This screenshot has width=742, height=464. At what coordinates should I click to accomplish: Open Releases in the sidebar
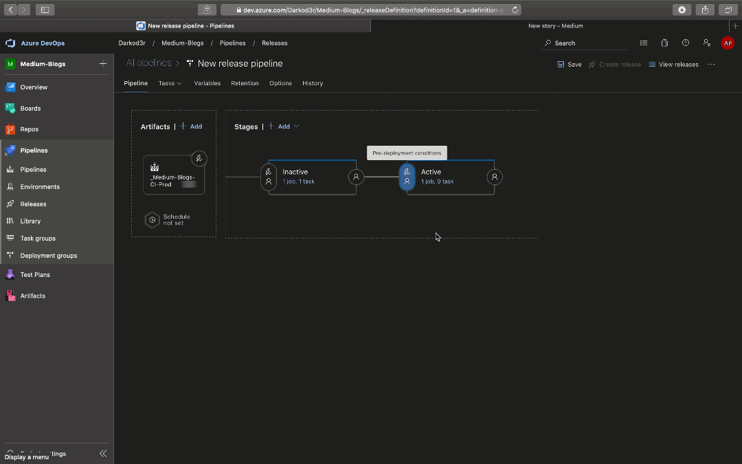click(x=33, y=204)
